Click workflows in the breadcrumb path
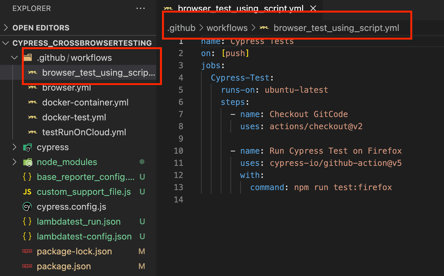 pos(227,28)
